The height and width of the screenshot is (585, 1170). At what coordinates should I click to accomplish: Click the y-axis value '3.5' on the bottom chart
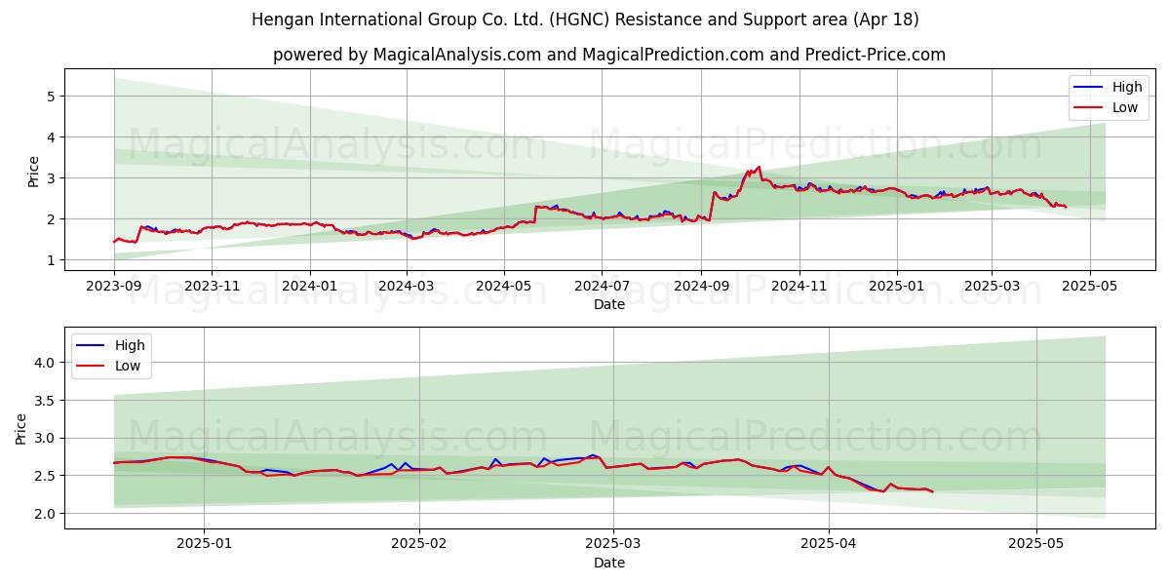[47, 400]
